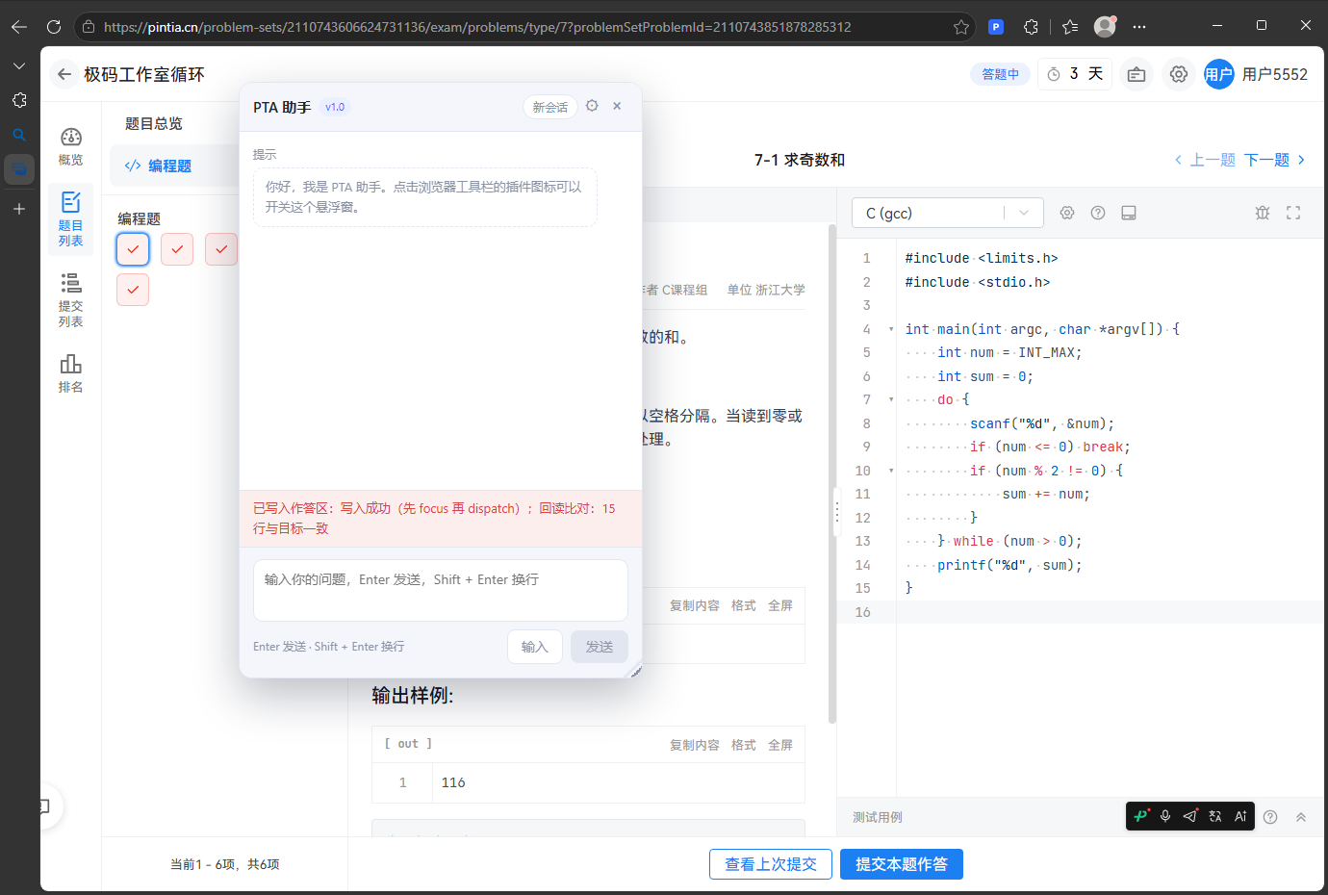Click the PTA 助手 question input field

(441, 591)
